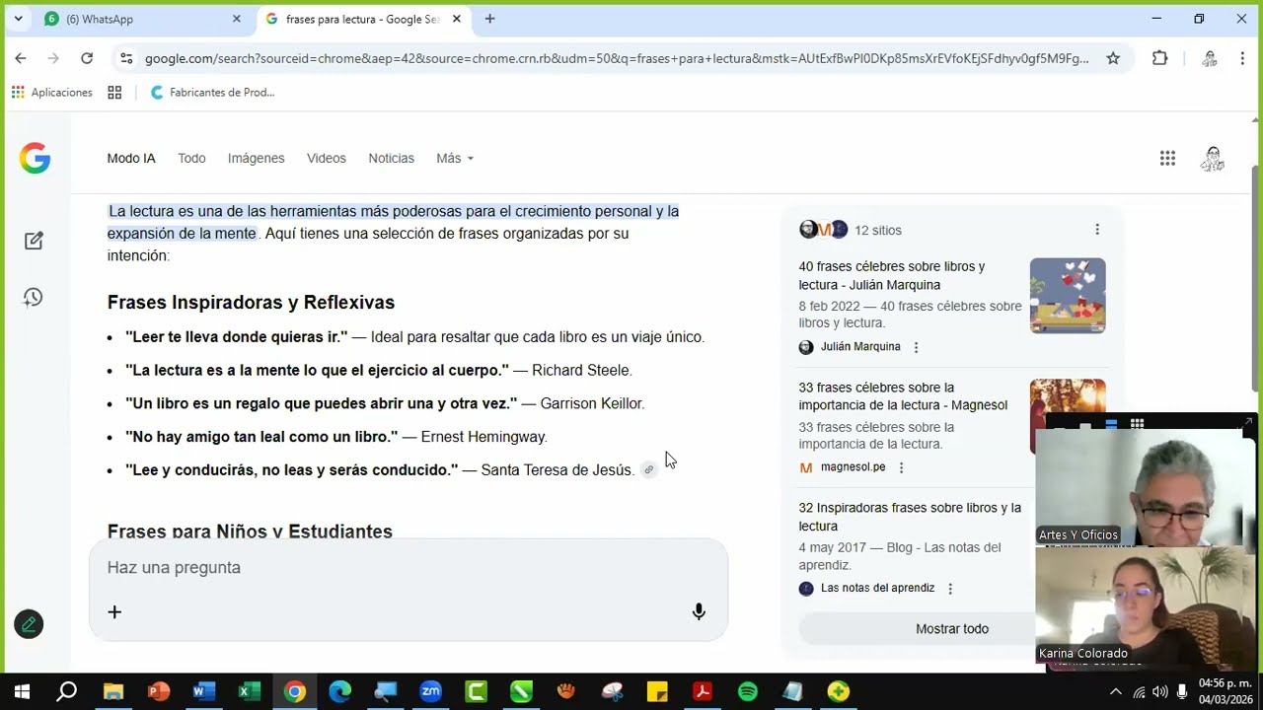Open Chrome extensions puzzle icon

click(x=1160, y=58)
